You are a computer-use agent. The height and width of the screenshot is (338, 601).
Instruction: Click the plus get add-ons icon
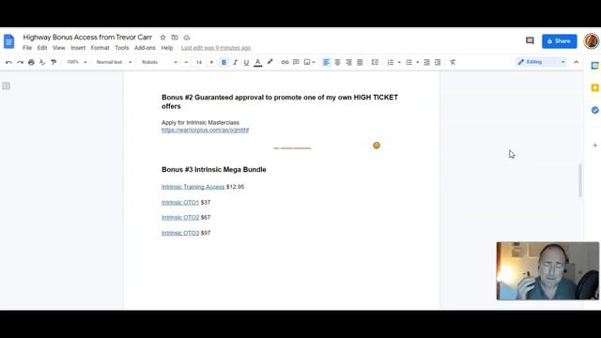[594, 146]
